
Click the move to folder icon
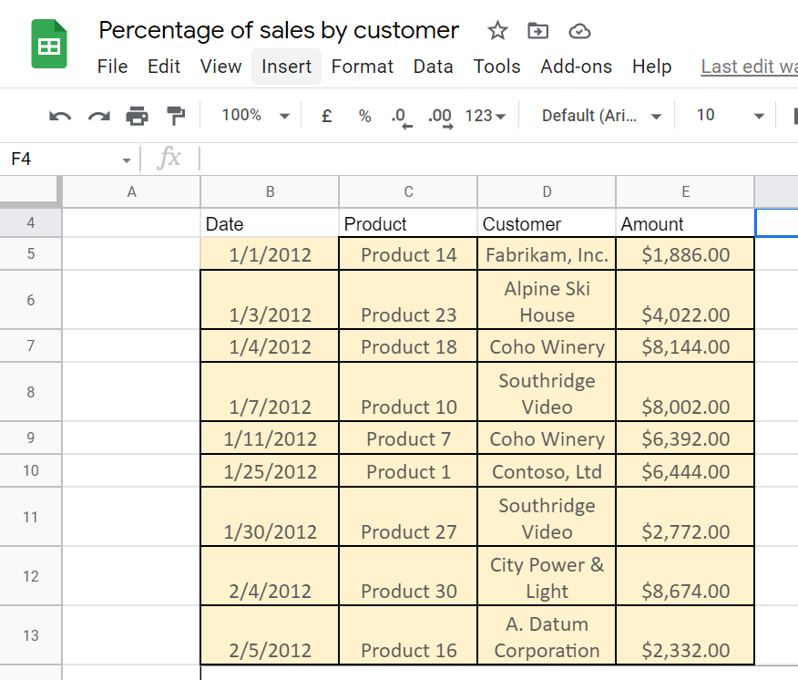click(538, 31)
